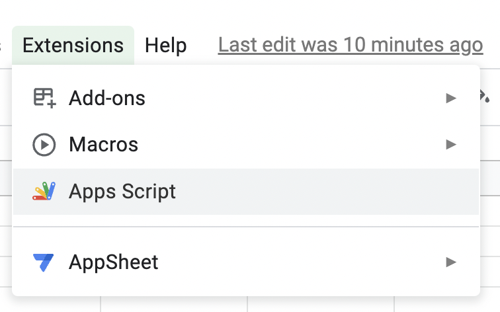Click the separator line above AppSheet
Viewport: 500px width, 312px height.
pos(246,227)
